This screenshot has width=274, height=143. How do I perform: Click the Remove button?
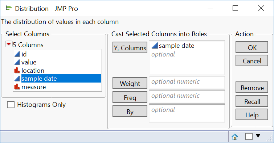click(x=252, y=87)
